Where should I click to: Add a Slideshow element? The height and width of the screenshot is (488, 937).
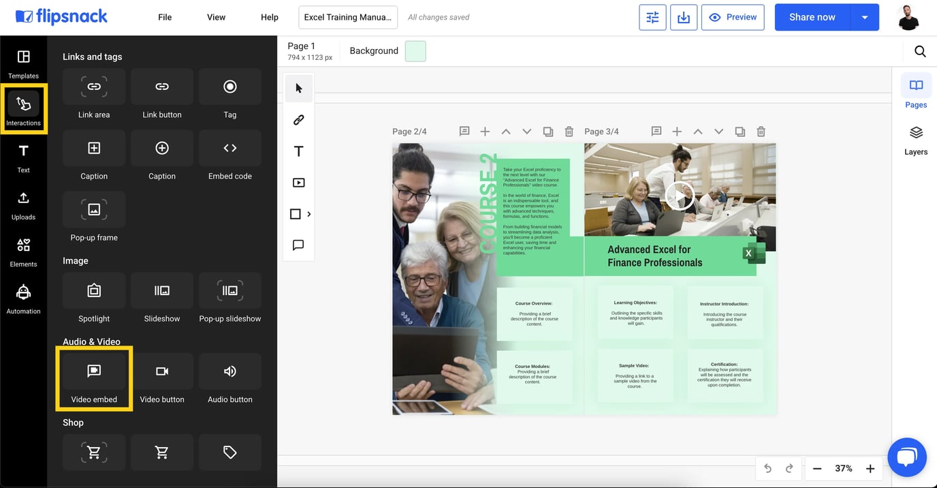[161, 297]
